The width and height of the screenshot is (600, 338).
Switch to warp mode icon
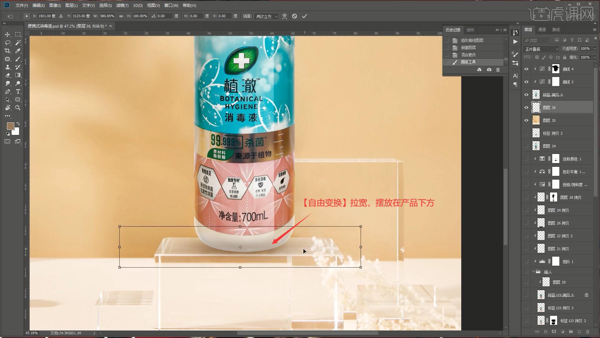coord(284,16)
